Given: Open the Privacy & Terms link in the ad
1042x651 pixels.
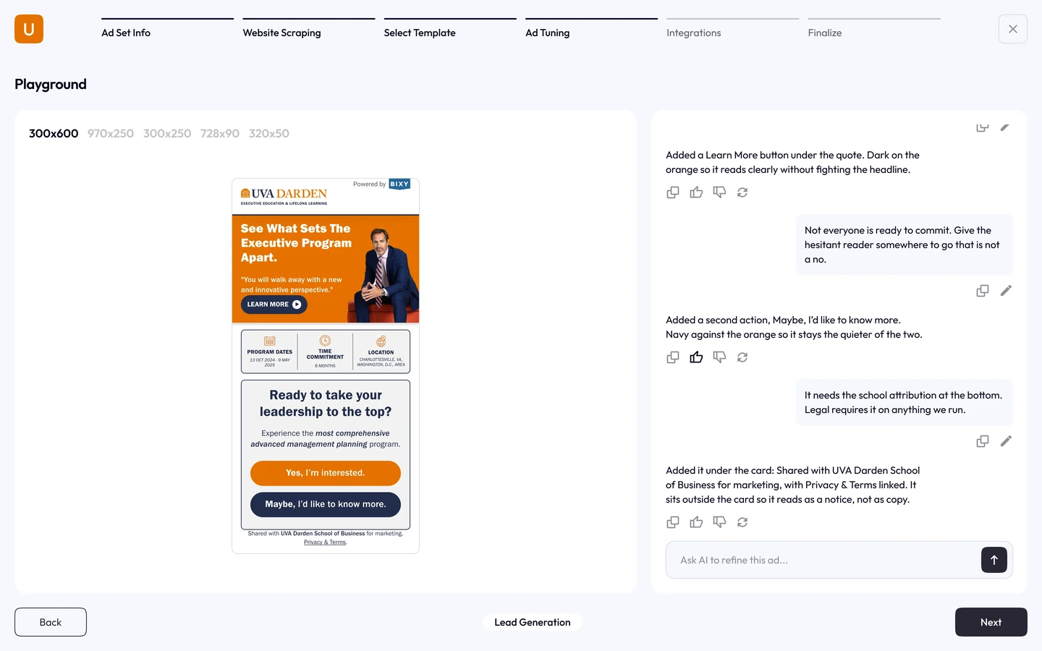Looking at the screenshot, I should point(325,542).
